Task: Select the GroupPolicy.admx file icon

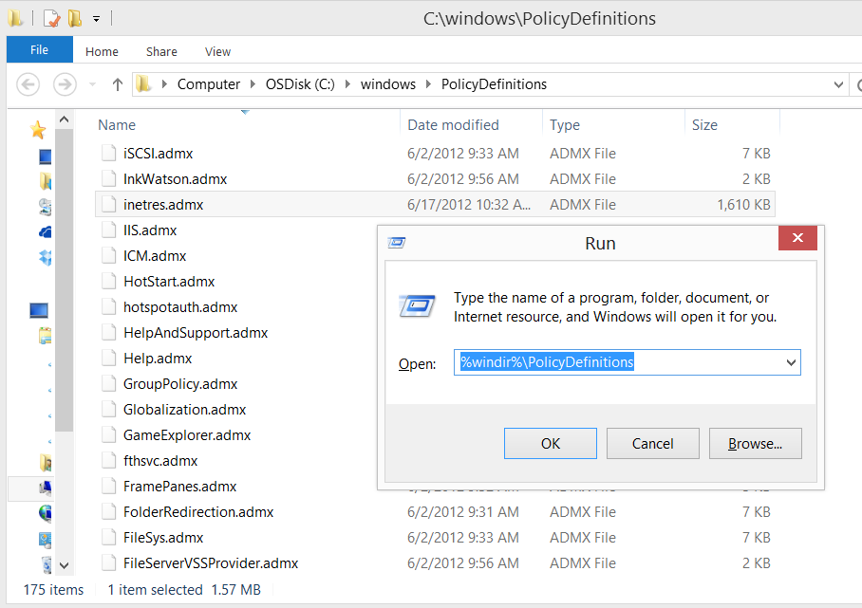Action: pyautogui.click(x=109, y=384)
